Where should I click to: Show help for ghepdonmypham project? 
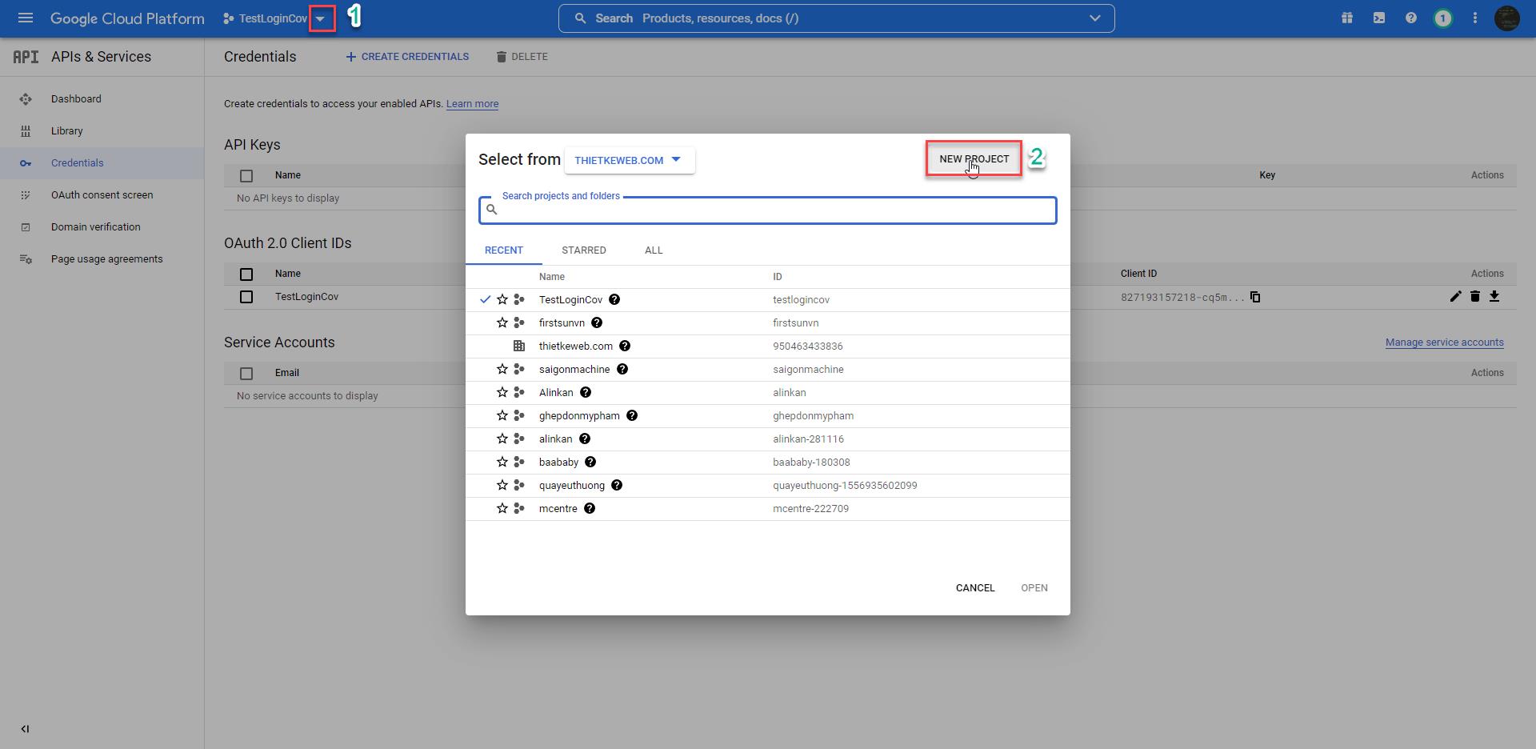pos(632,415)
